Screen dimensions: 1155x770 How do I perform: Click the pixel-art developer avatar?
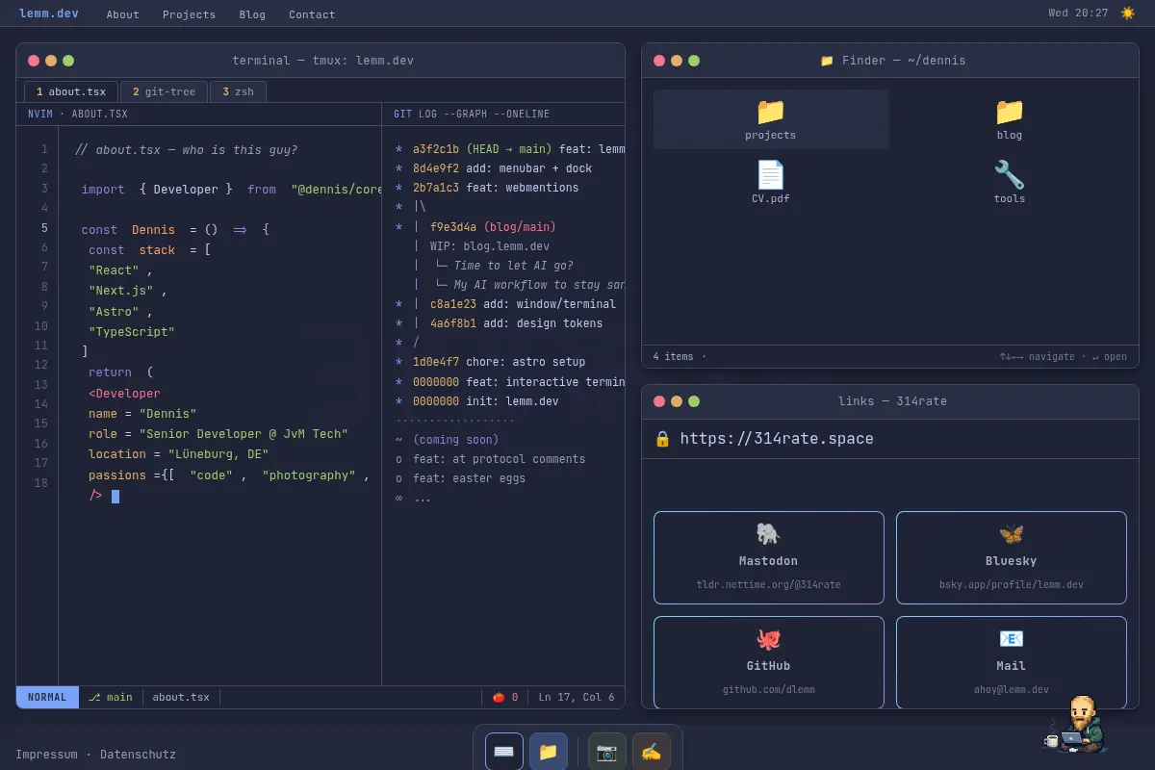1077,724
